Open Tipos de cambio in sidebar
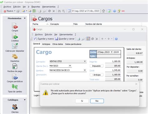This screenshot has width=148, height=114. (15, 88)
